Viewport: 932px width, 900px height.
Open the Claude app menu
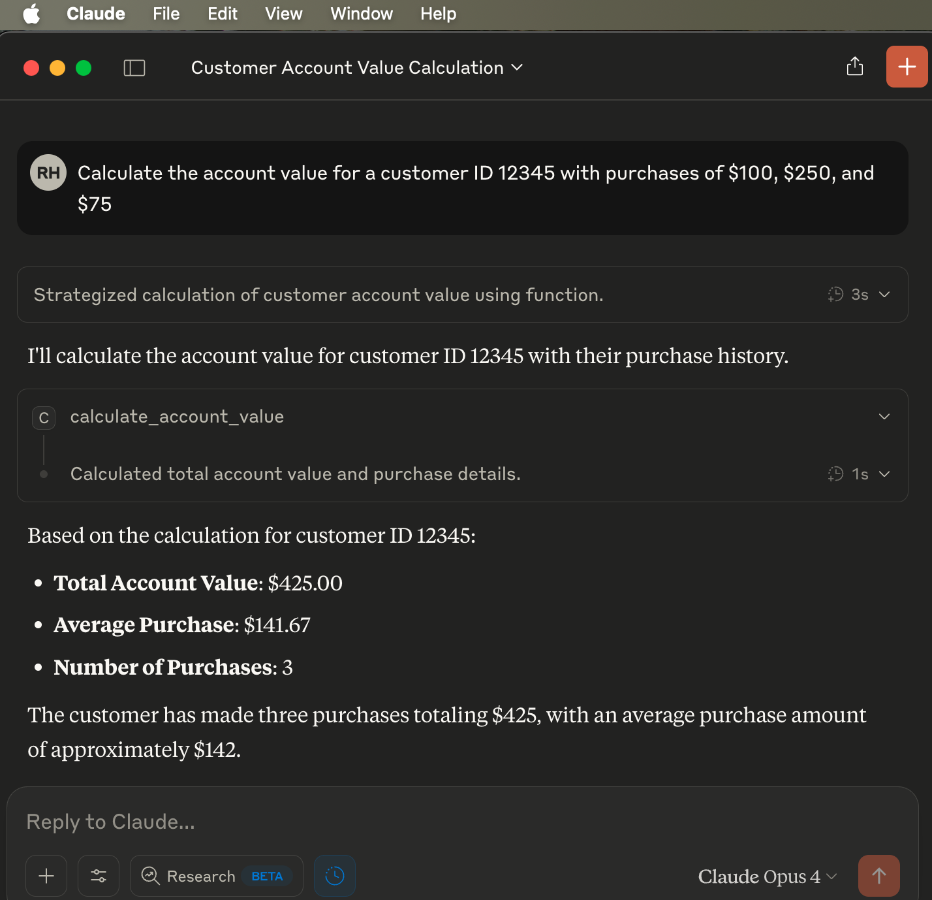96,14
